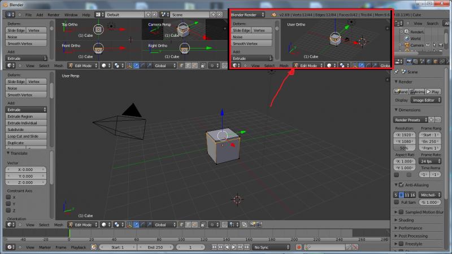Open the World tab in Properties editor
452x254 pixels.
[x=429, y=62]
